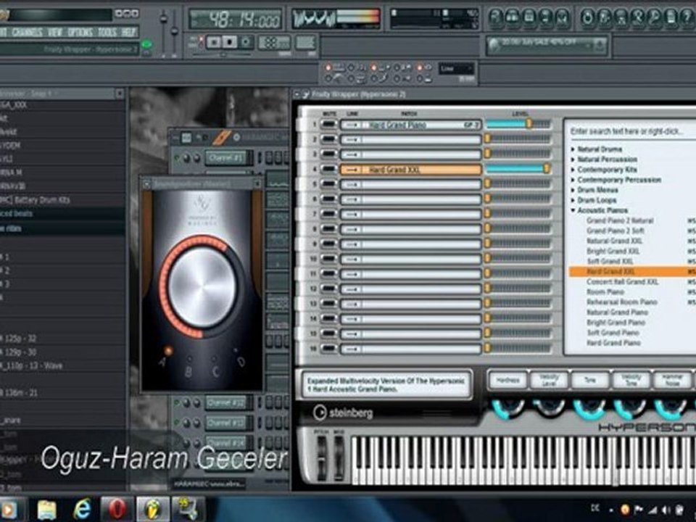Open the VIEW menu

pyautogui.click(x=55, y=33)
